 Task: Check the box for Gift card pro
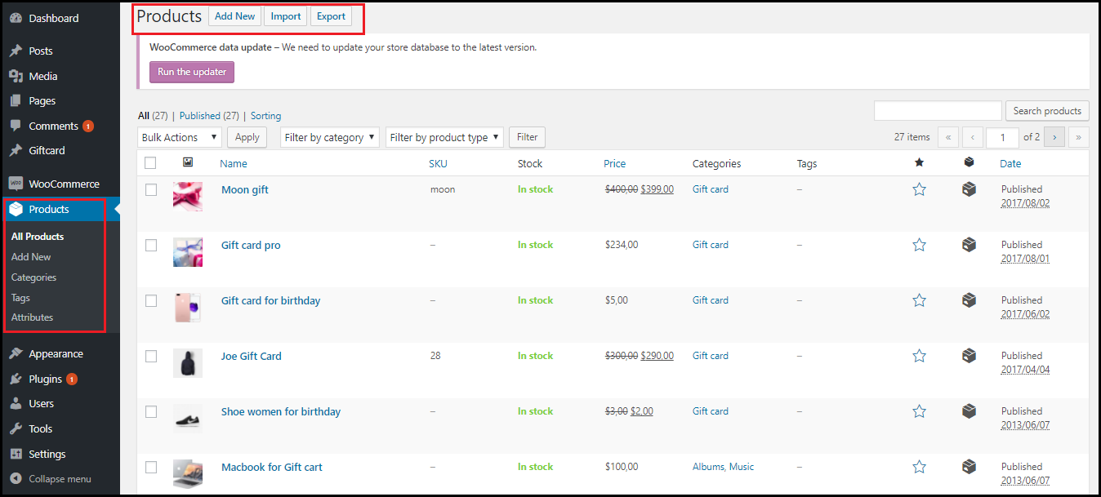pyautogui.click(x=150, y=245)
